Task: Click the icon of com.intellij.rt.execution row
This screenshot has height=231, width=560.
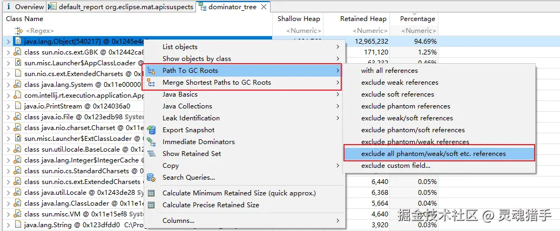Action: coord(18,96)
